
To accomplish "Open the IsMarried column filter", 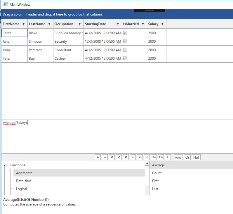I will (143, 24).
